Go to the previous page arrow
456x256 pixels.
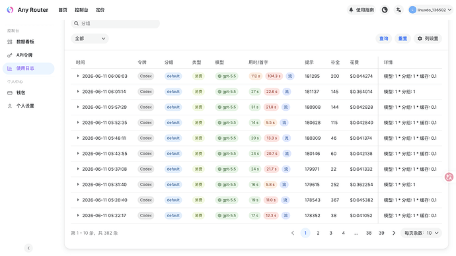(293, 233)
